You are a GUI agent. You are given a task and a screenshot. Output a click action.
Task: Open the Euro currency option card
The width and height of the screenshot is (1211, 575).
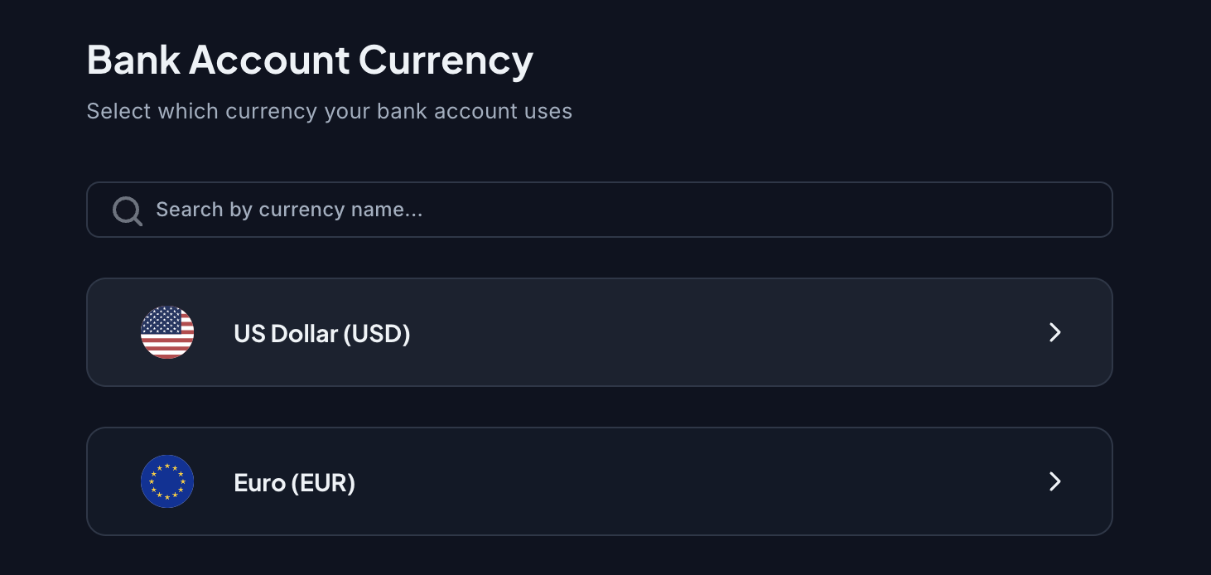point(599,481)
